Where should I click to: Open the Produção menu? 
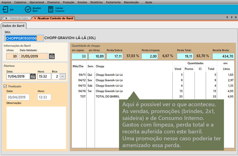tap(69, 2)
